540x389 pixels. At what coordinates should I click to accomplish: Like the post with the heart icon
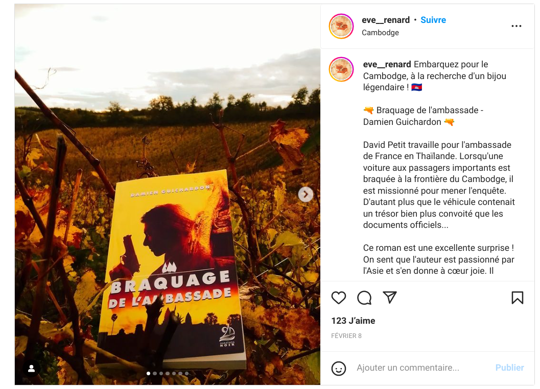(x=339, y=298)
